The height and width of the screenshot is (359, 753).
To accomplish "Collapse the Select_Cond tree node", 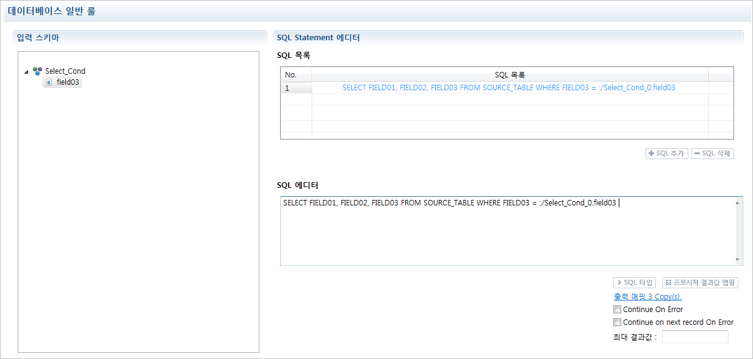I will click(x=26, y=71).
